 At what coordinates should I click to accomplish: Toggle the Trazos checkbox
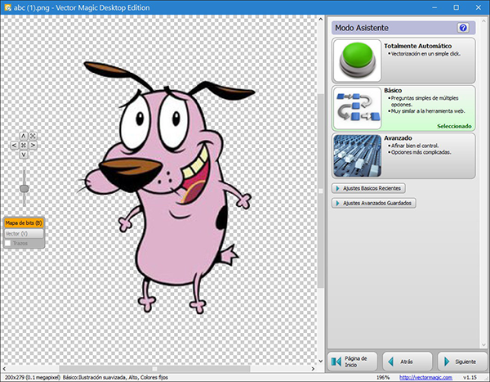click(8, 243)
